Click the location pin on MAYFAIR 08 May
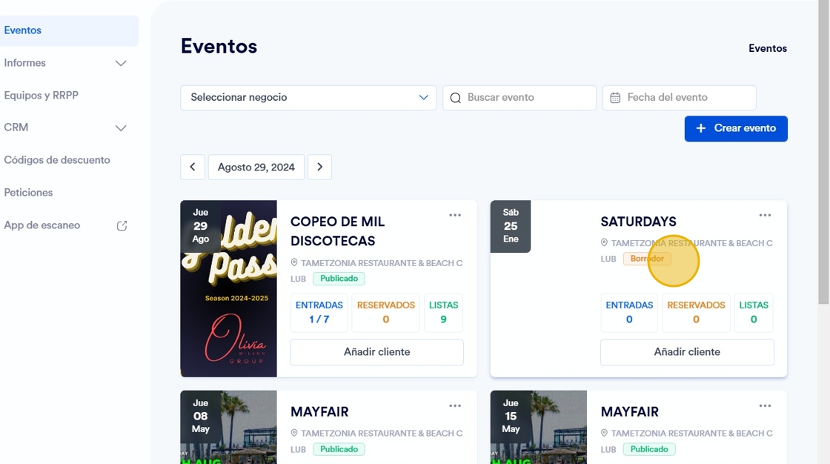The height and width of the screenshot is (464, 830). (294, 434)
